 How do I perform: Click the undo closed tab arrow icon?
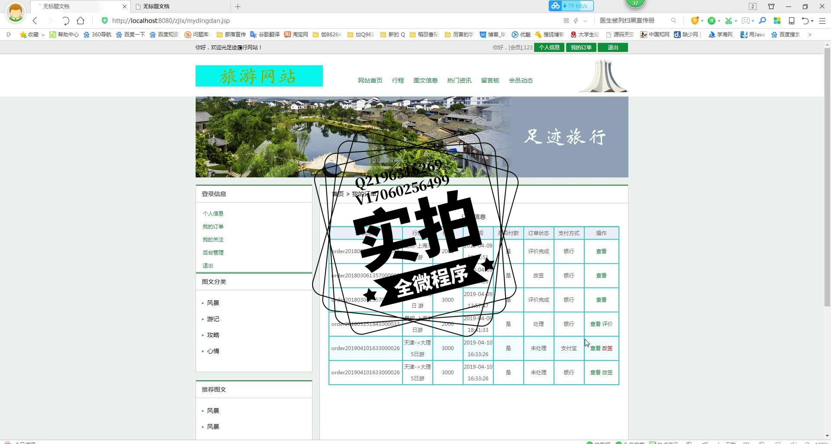[x=805, y=20]
